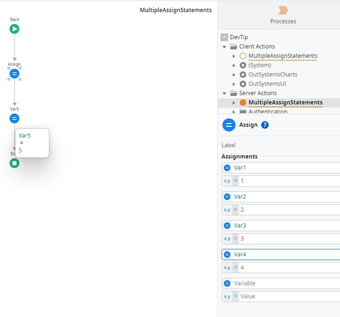The image size is (340, 317).
Task: Click the help question mark beside Assign
Action: pyautogui.click(x=265, y=125)
